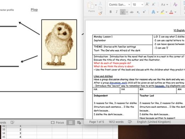The image size is (185, 139).
Task: Apply Italic formatting
Action: (116, 12)
